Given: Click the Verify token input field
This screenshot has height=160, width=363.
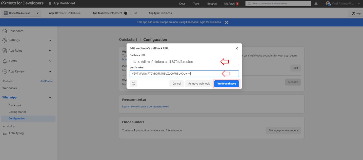Looking at the screenshot, I should [x=184, y=74].
